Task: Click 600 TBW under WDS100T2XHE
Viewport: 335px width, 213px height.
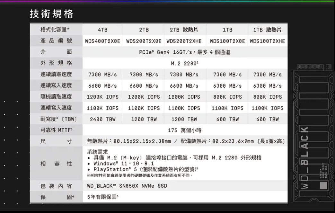Action: (x=267, y=119)
